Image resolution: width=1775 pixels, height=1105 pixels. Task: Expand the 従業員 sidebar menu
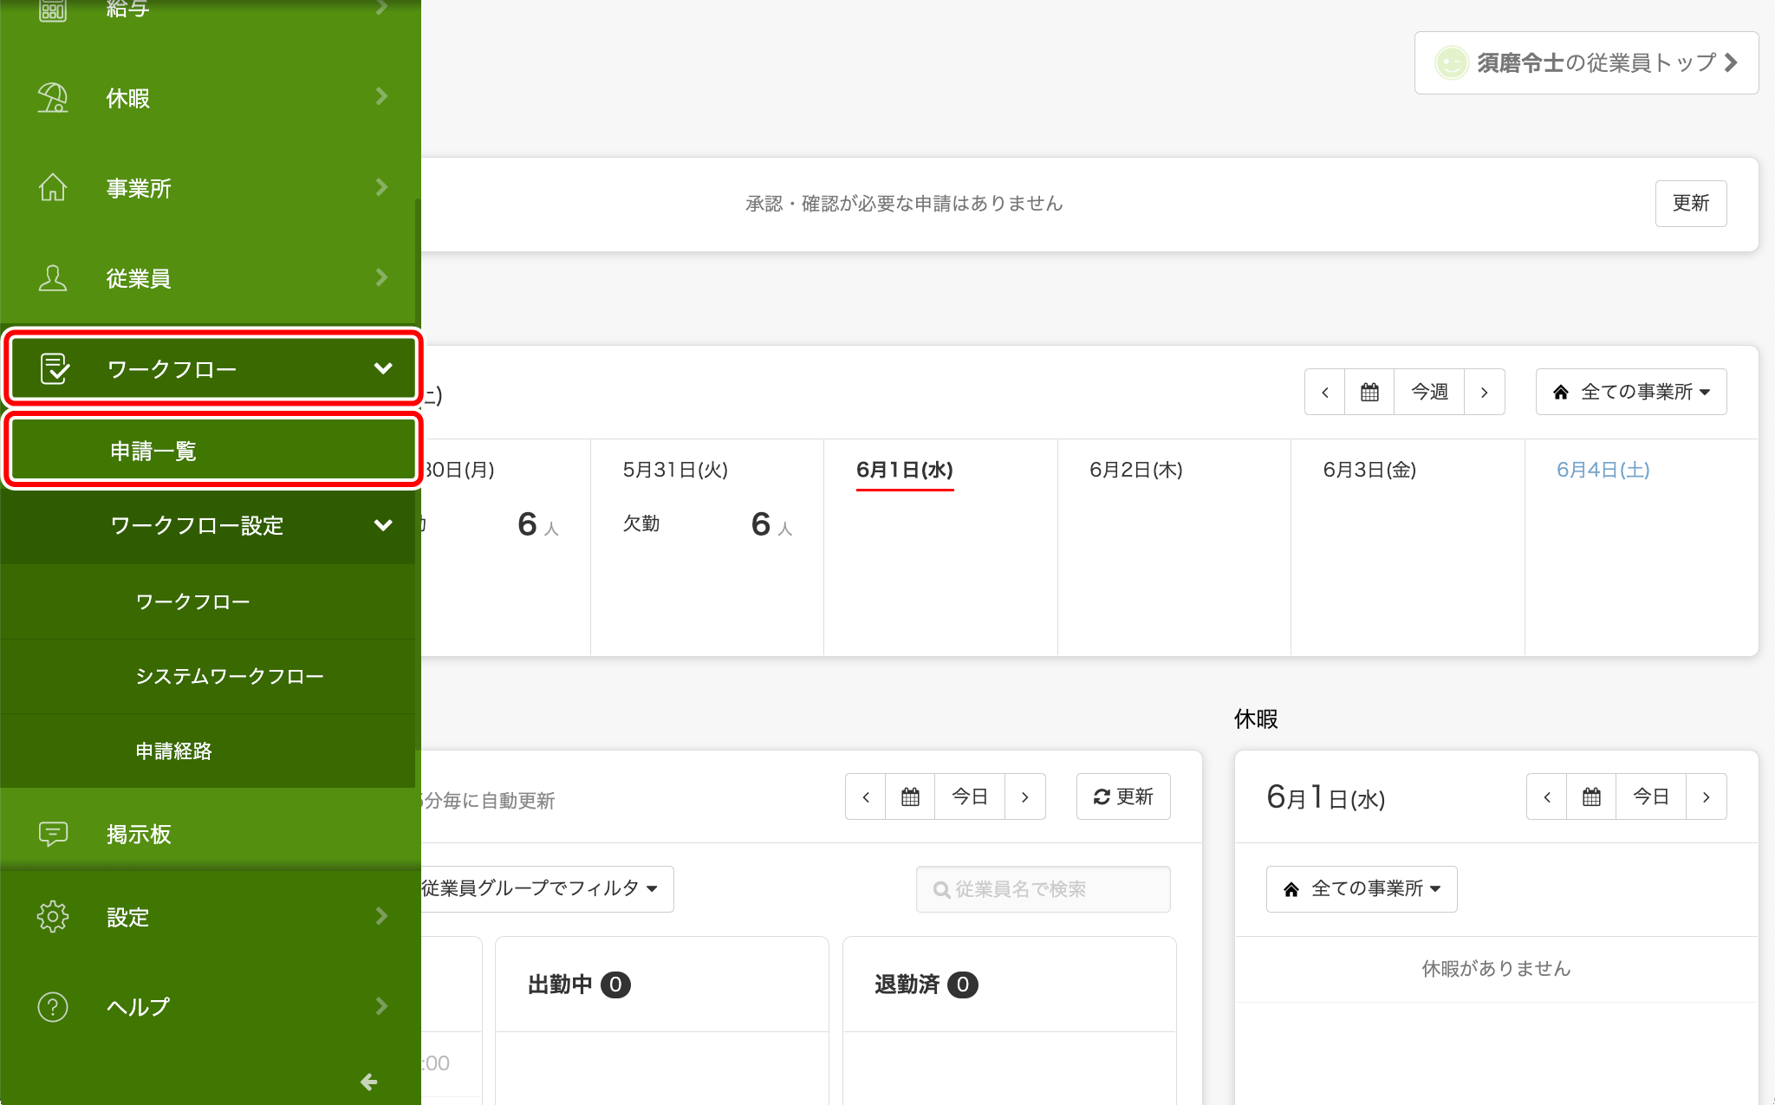(381, 276)
